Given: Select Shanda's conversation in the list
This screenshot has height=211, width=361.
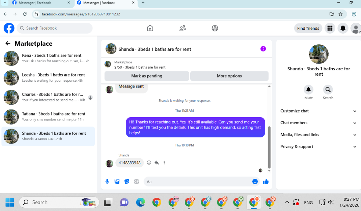Looking at the screenshot, I should (x=48, y=136).
